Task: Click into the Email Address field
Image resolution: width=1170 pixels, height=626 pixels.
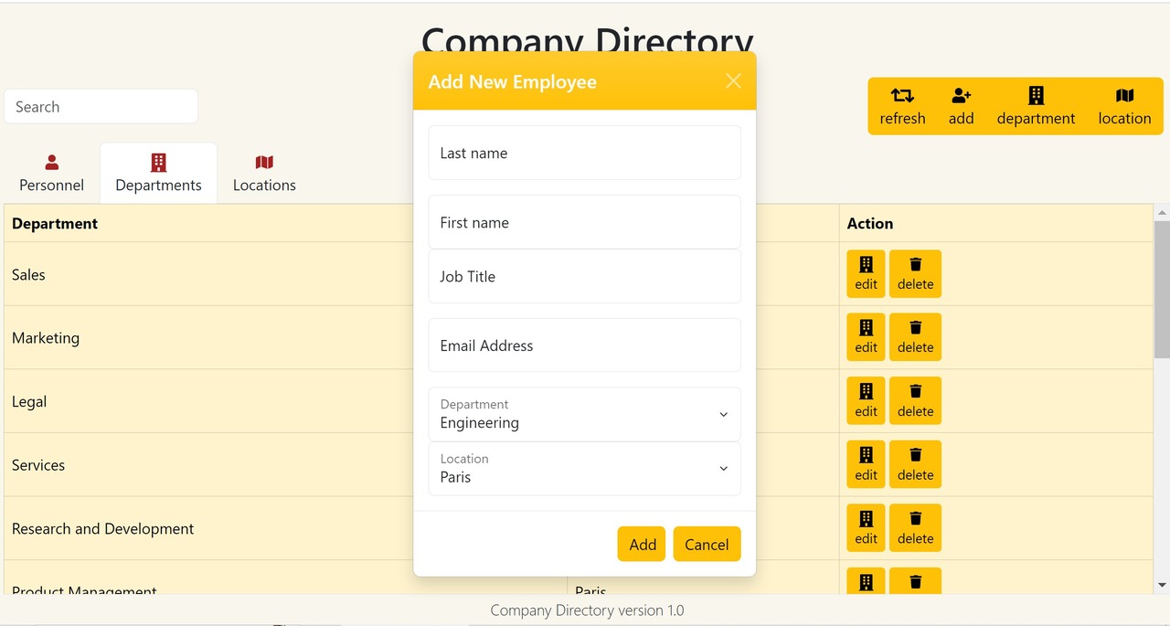Action: (x=584, y=345)
